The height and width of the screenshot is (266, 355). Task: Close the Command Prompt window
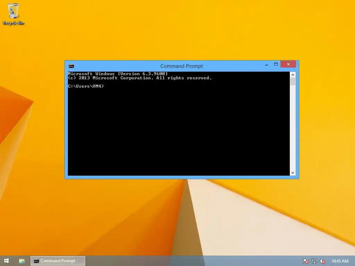[288, 64]
